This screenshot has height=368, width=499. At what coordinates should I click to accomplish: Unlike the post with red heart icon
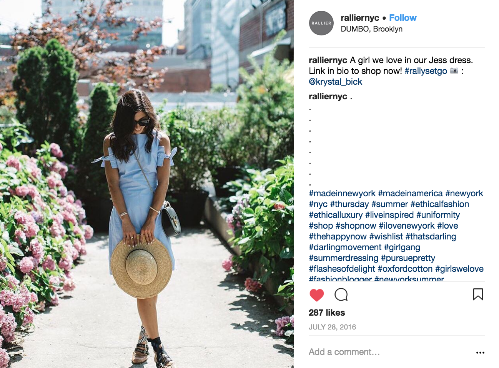click(x=316, y=295)
